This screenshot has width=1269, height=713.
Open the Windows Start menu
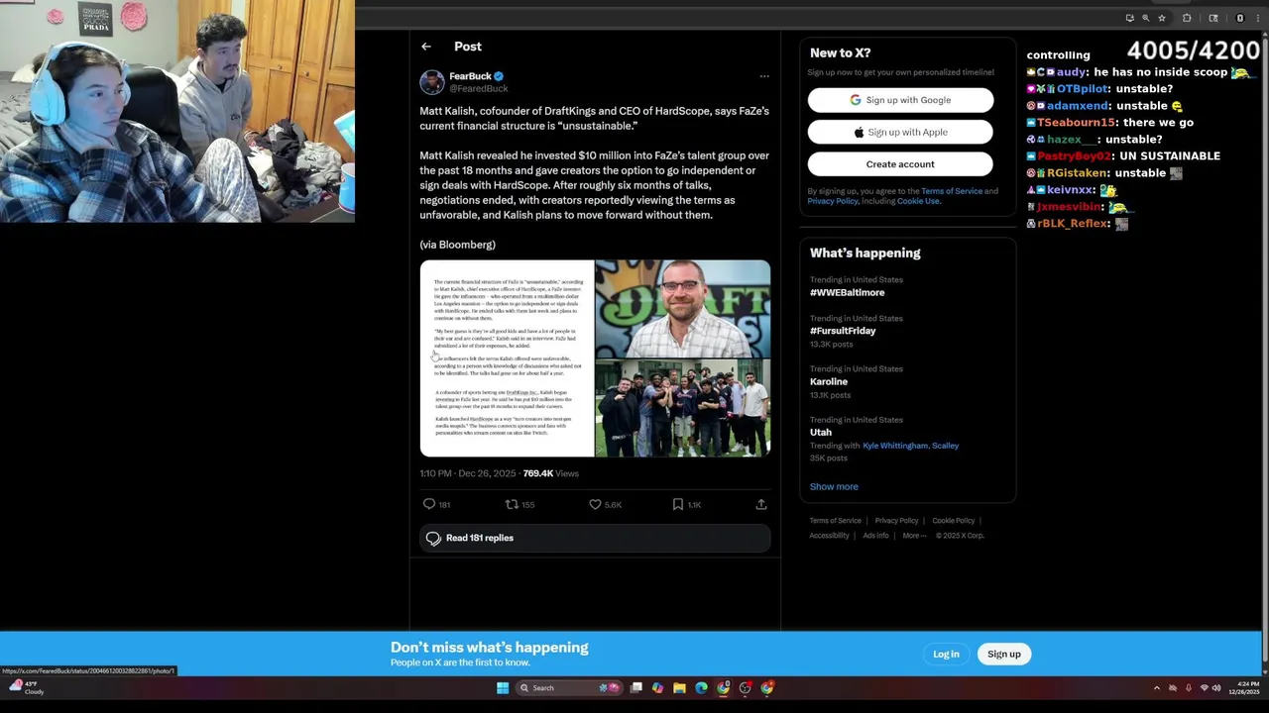(503, 687)
